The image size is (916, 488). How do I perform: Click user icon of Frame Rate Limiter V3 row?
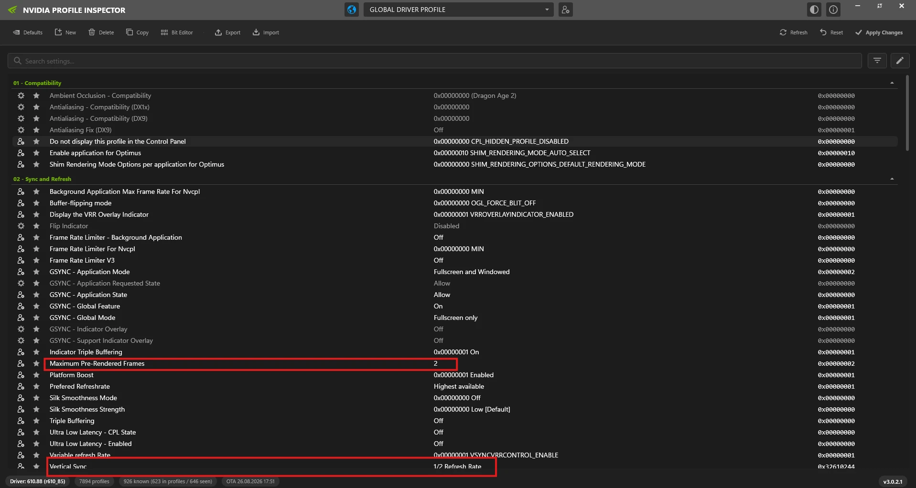21,260
